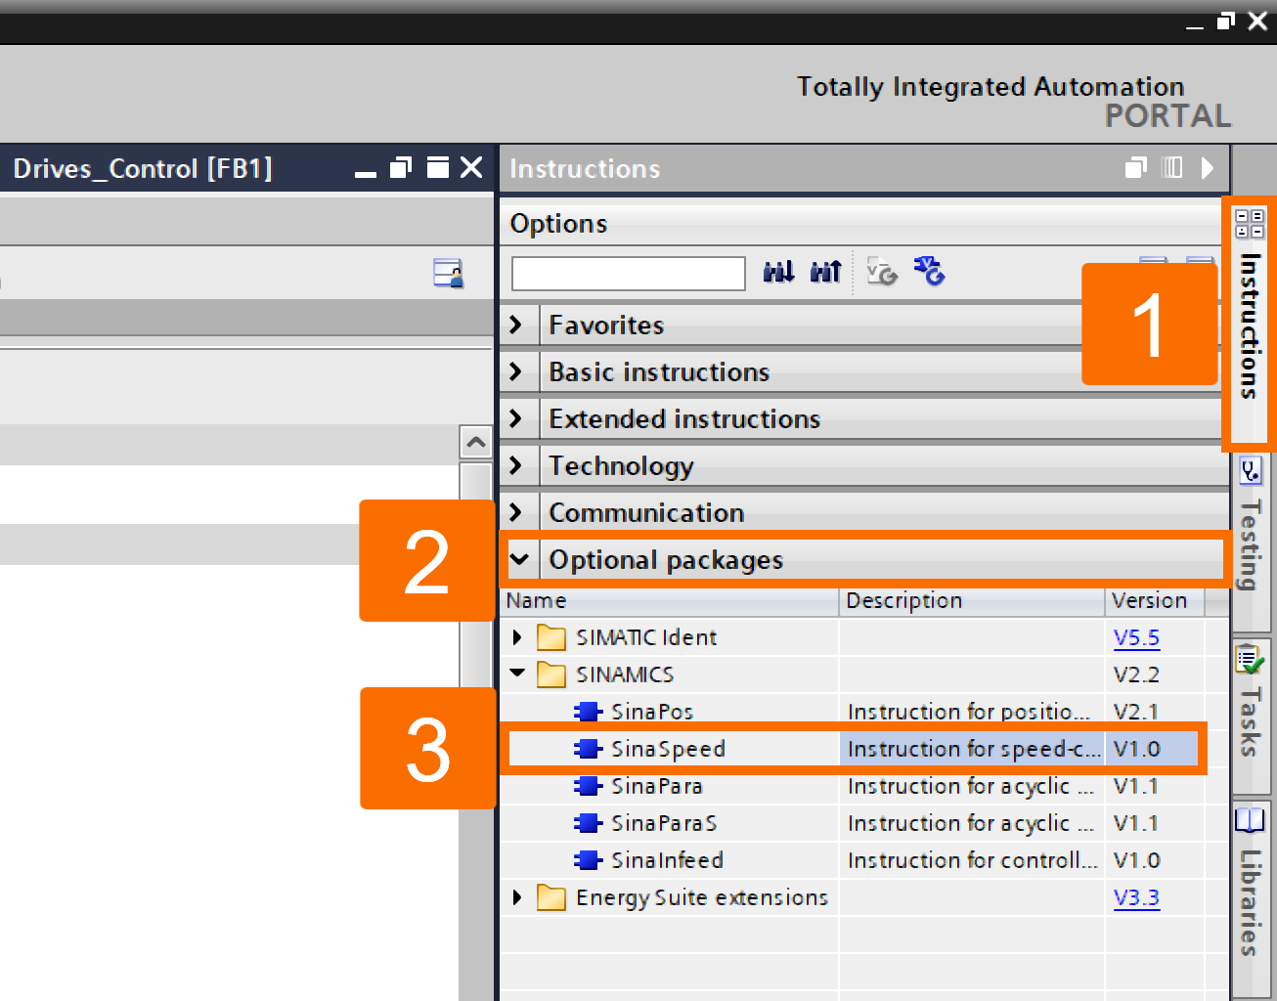Collapse the Optional packages section
Screen dimensions: 1277x1001
pos(519,559)
